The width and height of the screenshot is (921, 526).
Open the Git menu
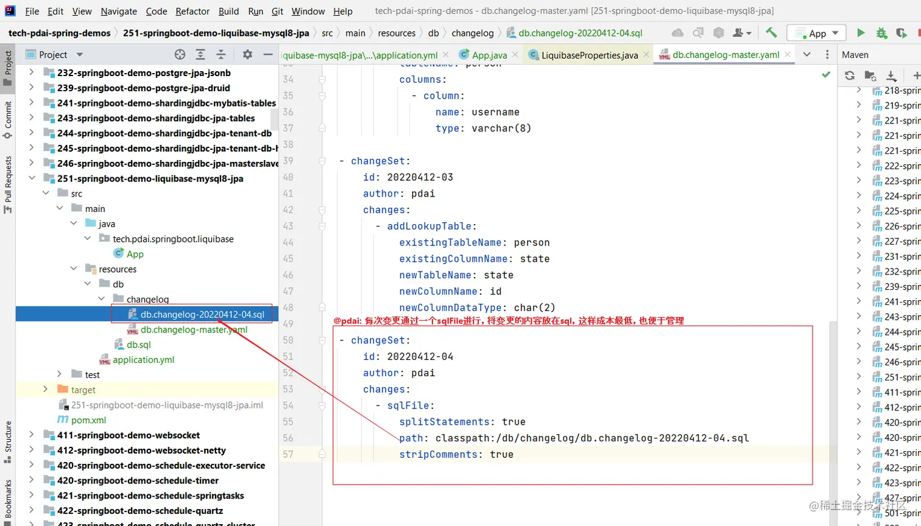277,11
